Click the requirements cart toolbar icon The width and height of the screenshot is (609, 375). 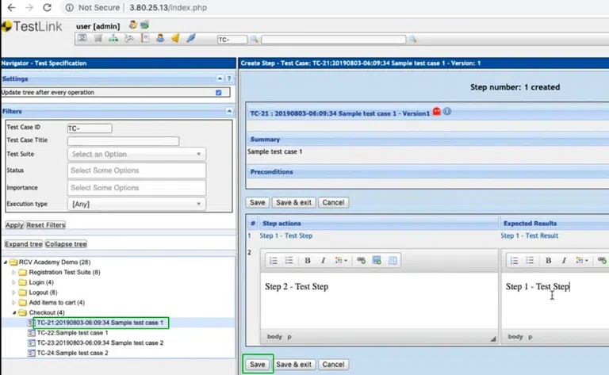pyautogui.click(x=98, y=38)
